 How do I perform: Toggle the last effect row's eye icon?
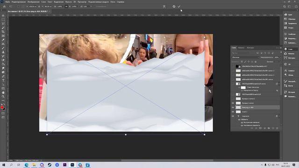click(242, 126)
